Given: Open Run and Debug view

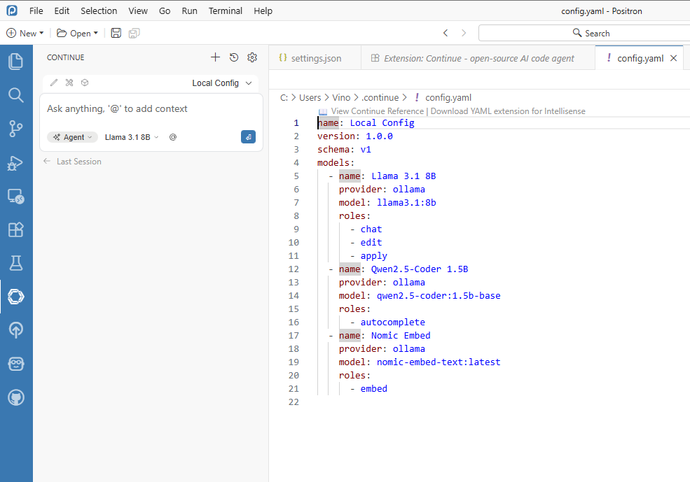Looking at the screenshot, I should [x=15, y=162].
